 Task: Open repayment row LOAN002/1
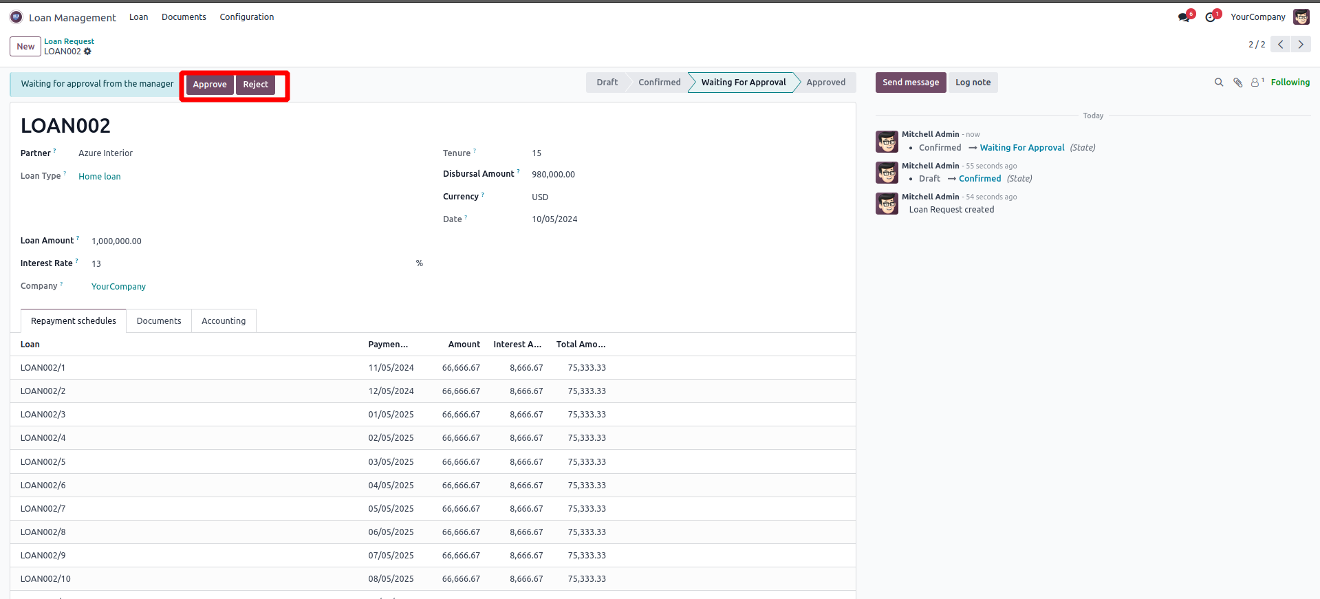point(433,368)
